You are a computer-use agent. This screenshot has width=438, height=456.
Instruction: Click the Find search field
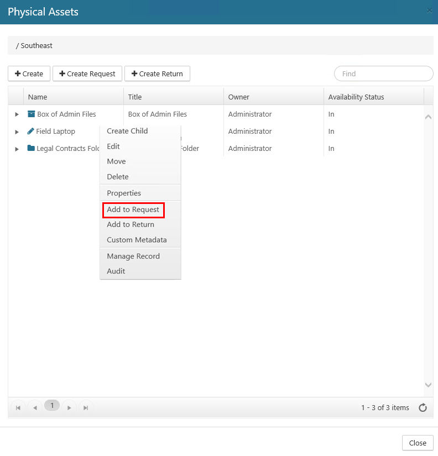(x=384, y=74)
